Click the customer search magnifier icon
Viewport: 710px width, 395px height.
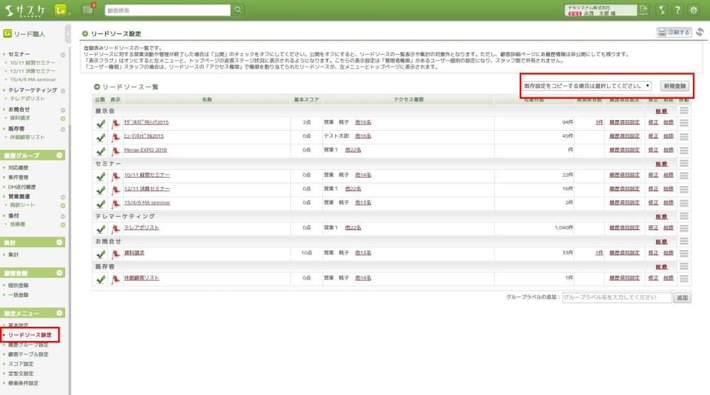pos(238,10)
